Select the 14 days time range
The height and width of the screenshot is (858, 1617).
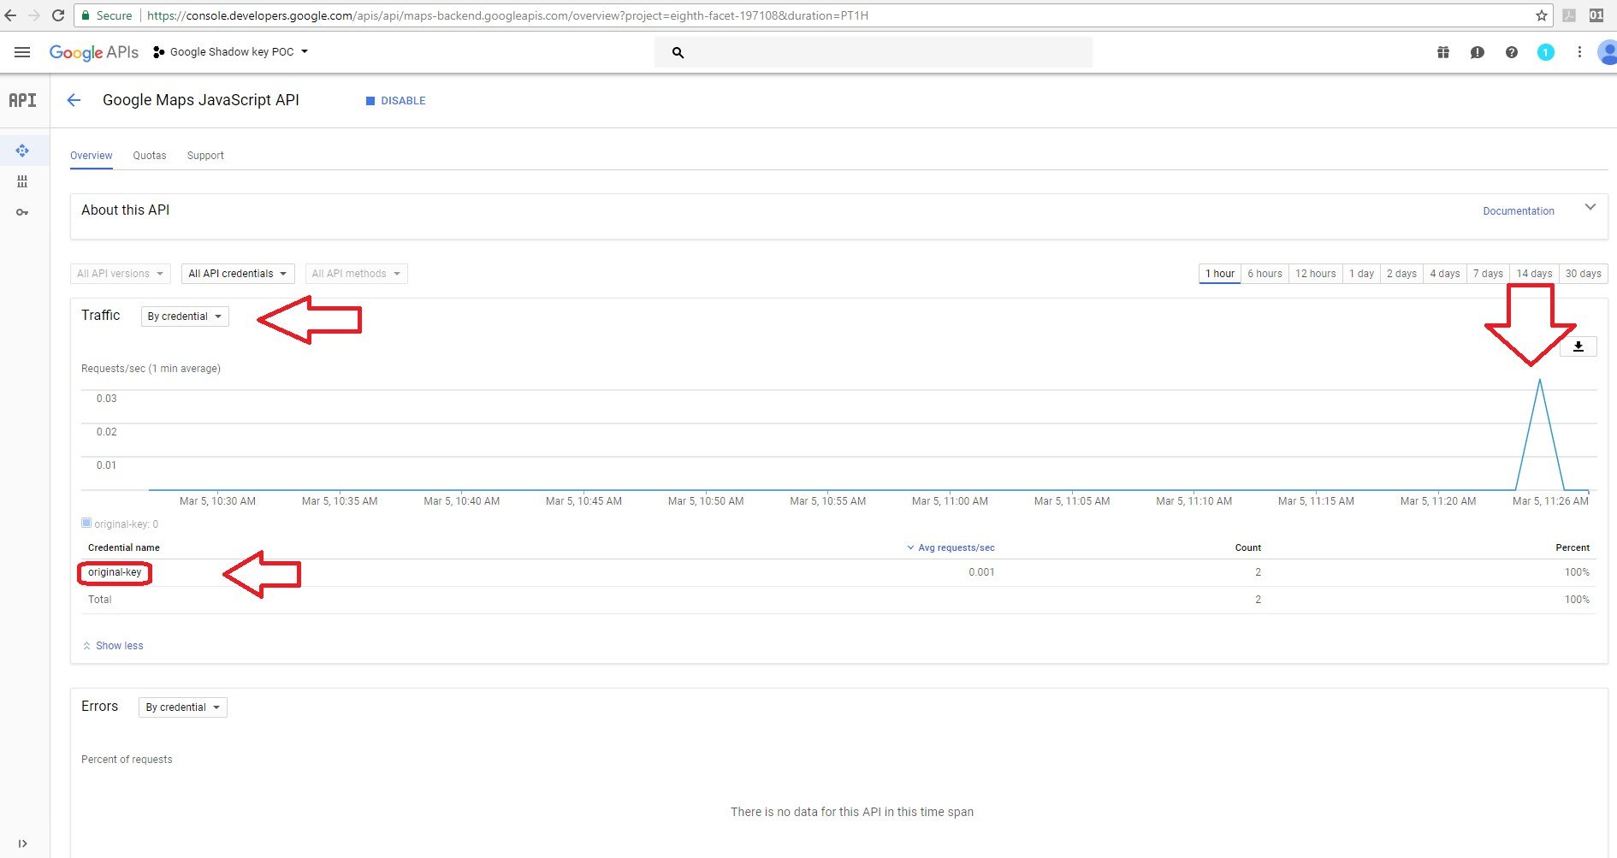pos(1534,274)
